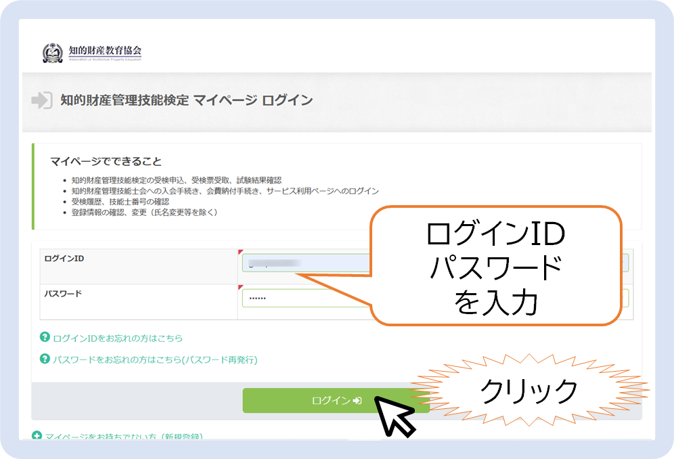The height and width of the screenshot is (459, 674).
Task: Click the 知的財産管理技能検定 マイページ ログイン title
Action: [x=186, y=100]
